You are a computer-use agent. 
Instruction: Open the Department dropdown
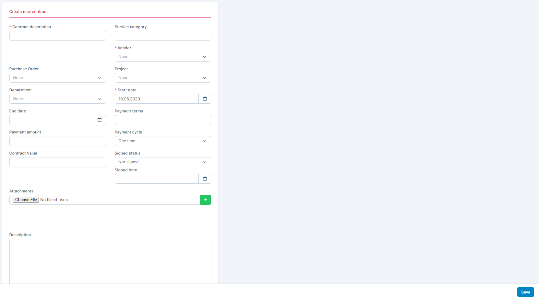(57, 99)
